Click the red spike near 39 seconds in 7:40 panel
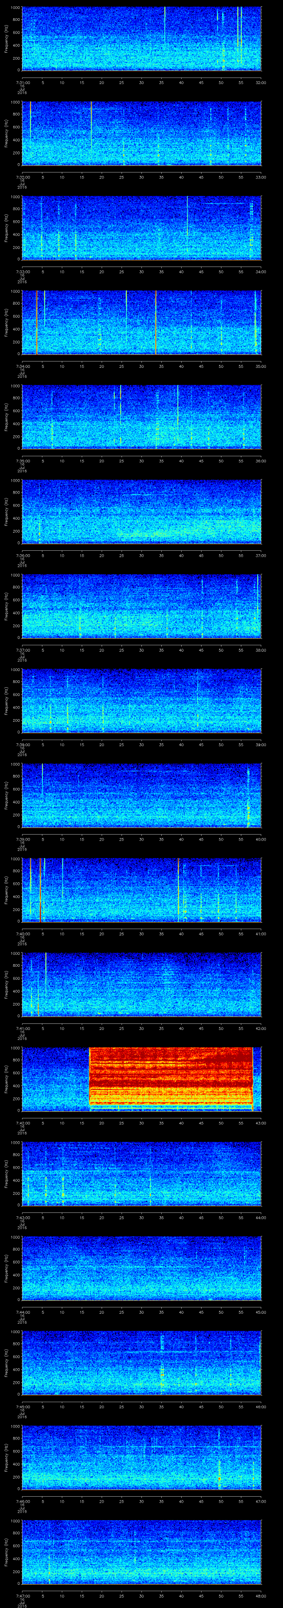283x1608 pixels. point(178,890)
